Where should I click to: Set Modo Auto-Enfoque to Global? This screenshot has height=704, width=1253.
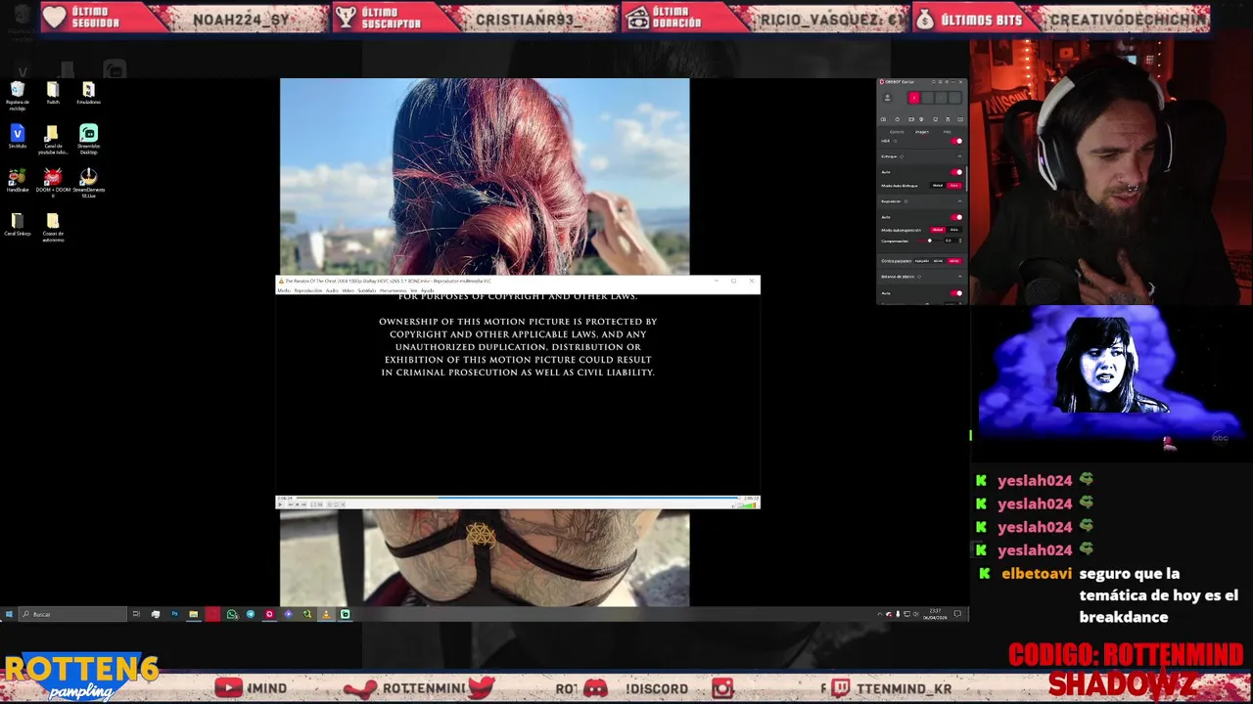pyautogui.click(x=938, y=186)
